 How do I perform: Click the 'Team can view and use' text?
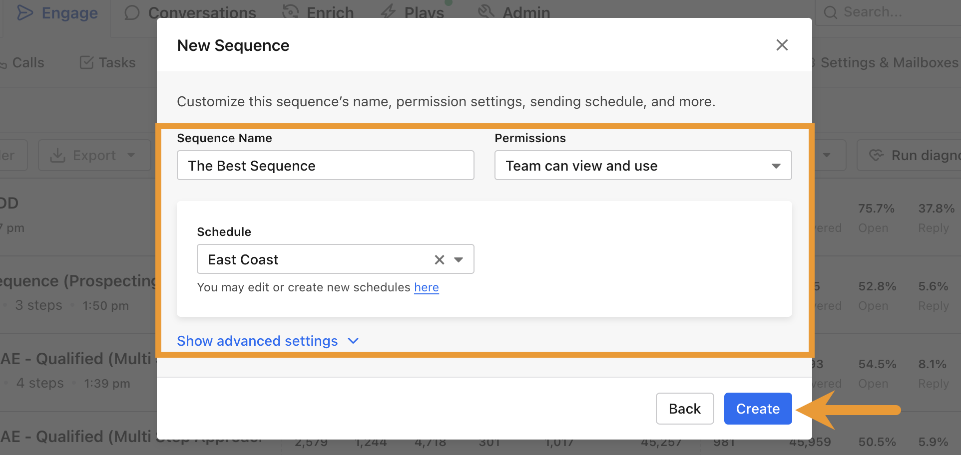[x=581, y=166]
